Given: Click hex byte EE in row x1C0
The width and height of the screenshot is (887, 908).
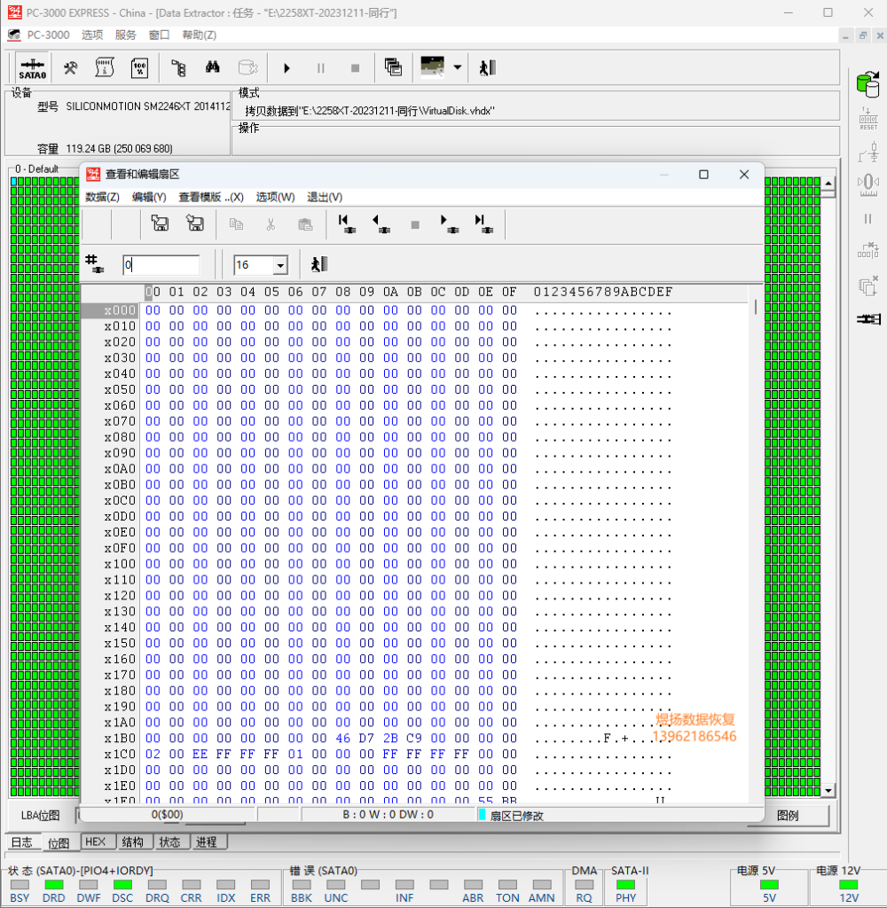Looking at the screenshot, I should [x=200, y=754].
